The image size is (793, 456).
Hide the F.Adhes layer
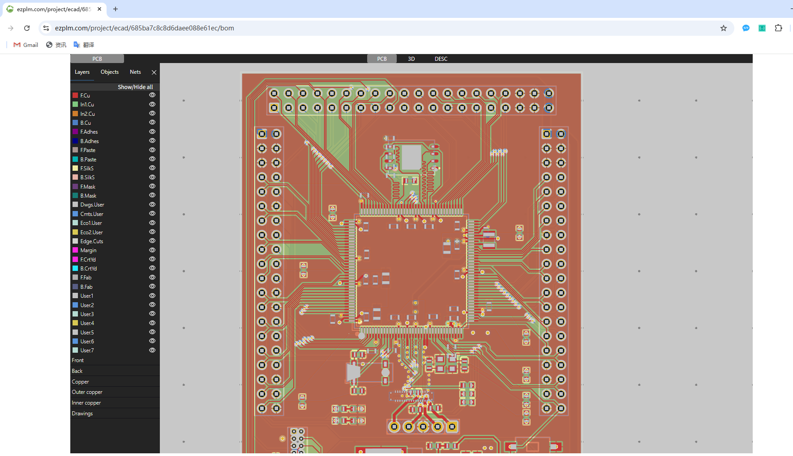click(x=152, y=131)
